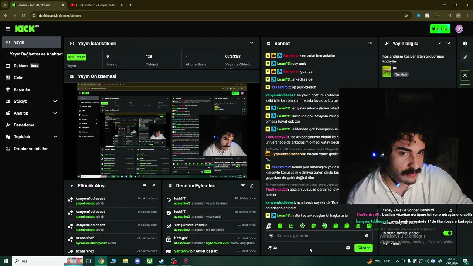Click the green-outlined capture icon in the right rail
This screenshot has height=266, width=473.
coord(465,75)
